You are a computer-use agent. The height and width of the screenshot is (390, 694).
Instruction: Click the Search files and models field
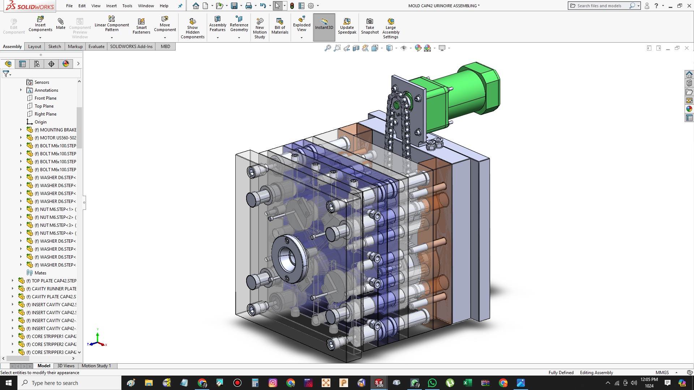(x=599, y=6)
